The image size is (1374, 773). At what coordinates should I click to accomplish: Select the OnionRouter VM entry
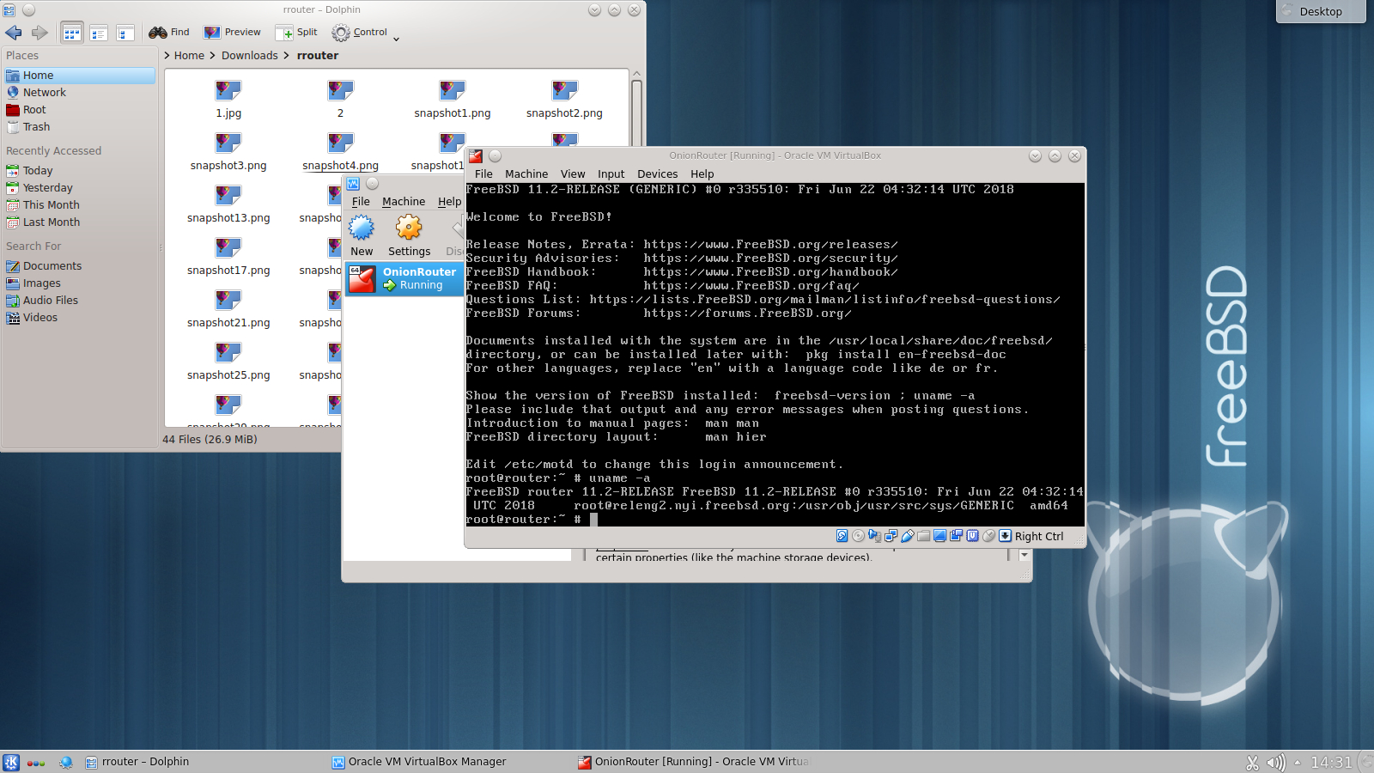[404, 279]
